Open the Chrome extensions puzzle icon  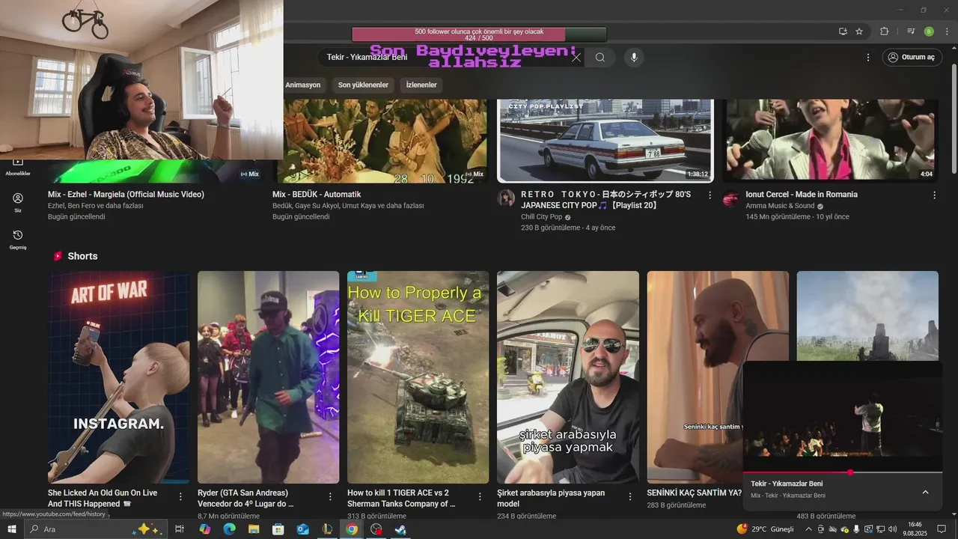tap(884, 31)
